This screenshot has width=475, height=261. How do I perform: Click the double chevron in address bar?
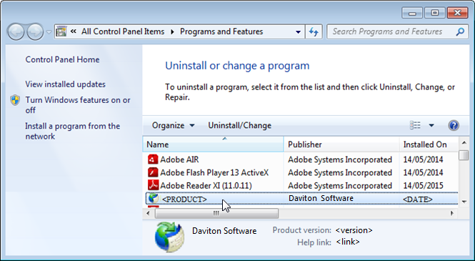(73, 31)
